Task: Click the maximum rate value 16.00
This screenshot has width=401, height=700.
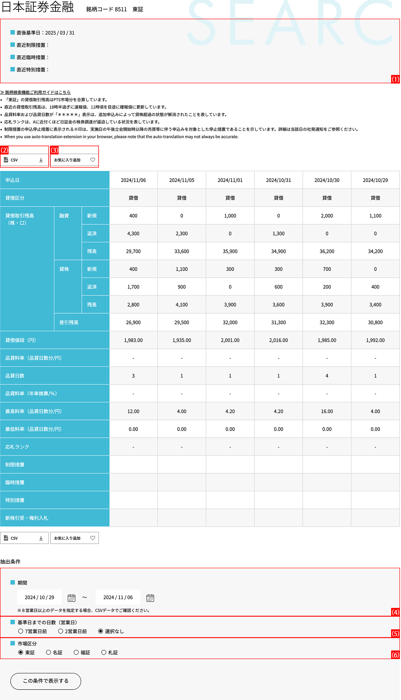Action: [327, 411]
